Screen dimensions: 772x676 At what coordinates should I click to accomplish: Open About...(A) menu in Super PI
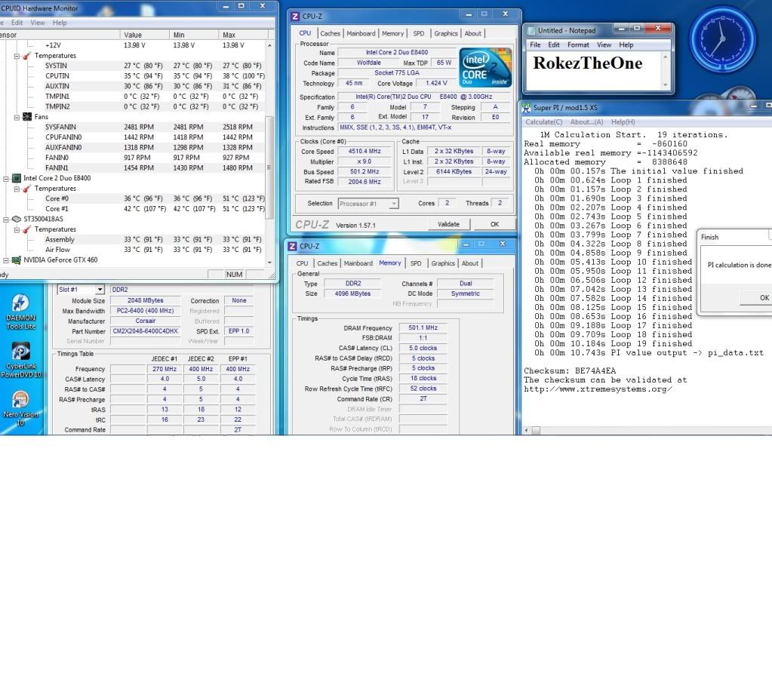pos(586,122)
